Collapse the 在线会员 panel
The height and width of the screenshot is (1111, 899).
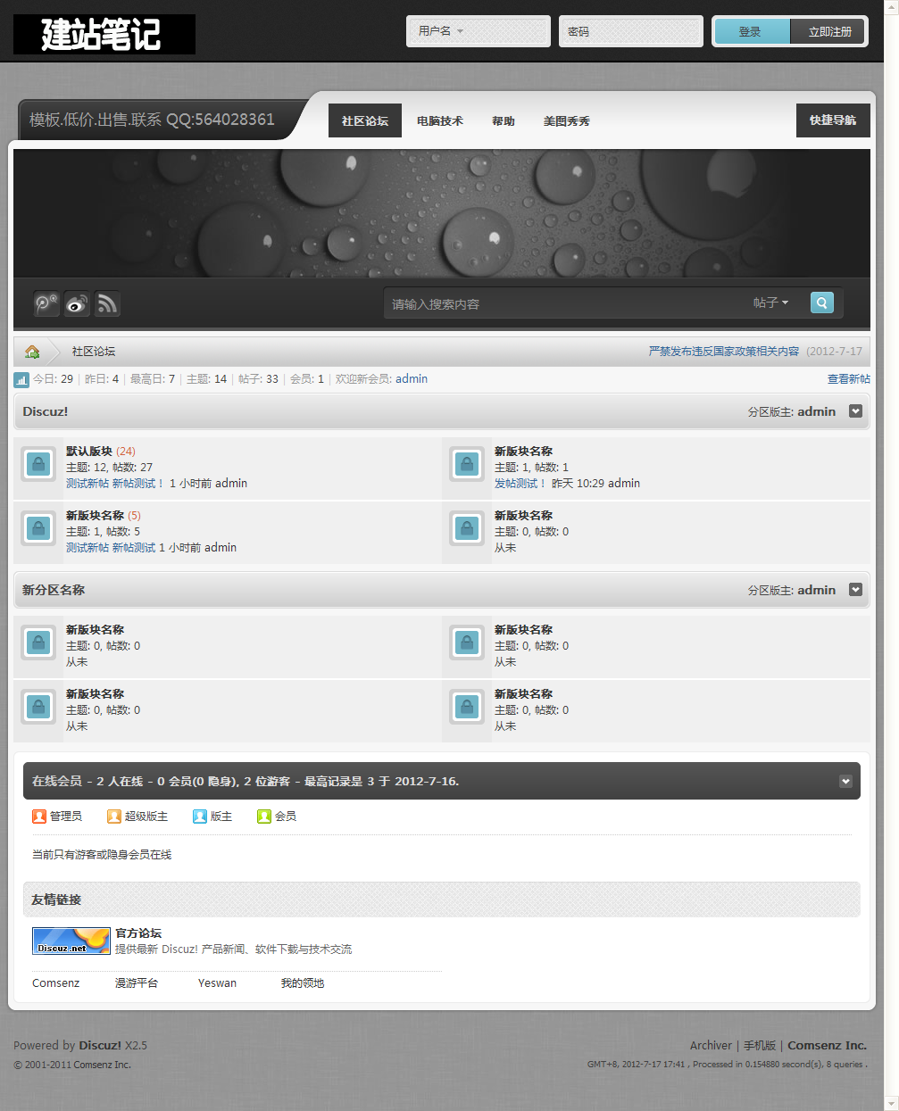coord(845,780)
